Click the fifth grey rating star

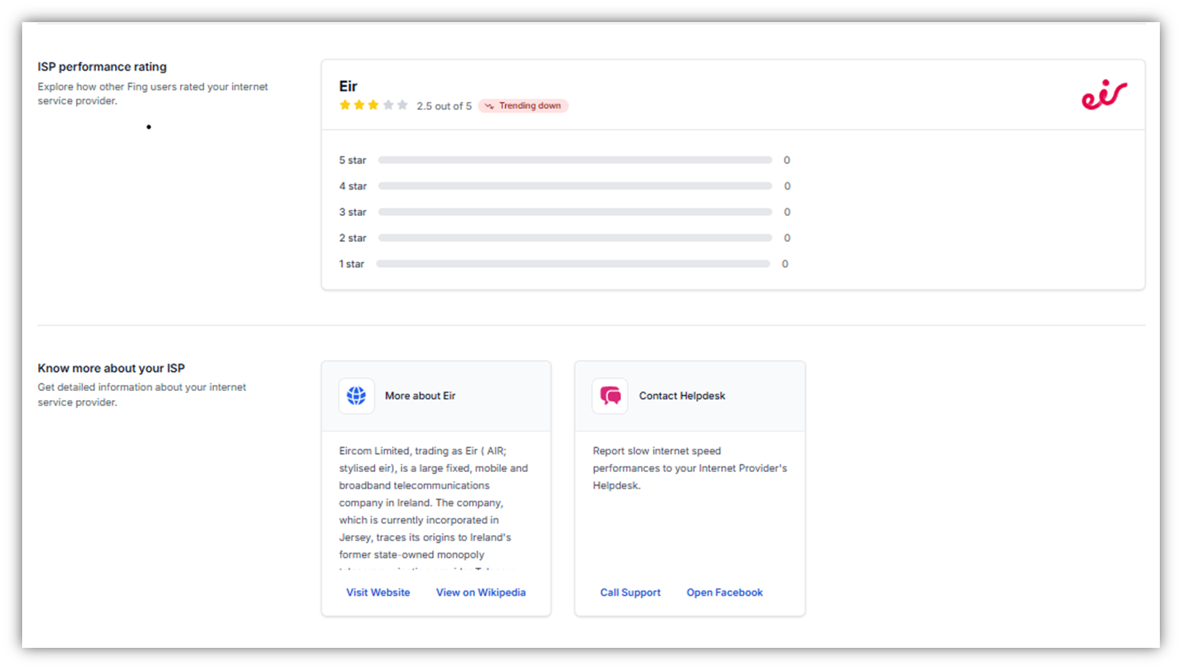402,105
